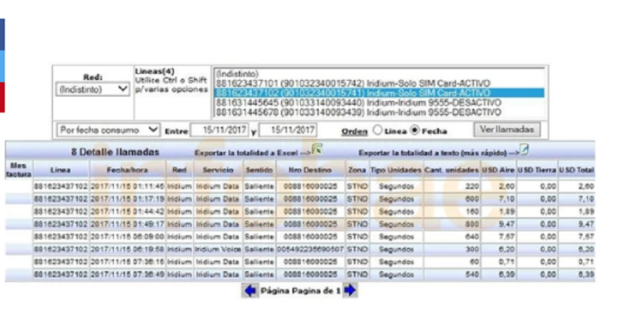This screenshot has height=336, width=621.
Task: Open the Red network dropdown
Action: (93, 89)
